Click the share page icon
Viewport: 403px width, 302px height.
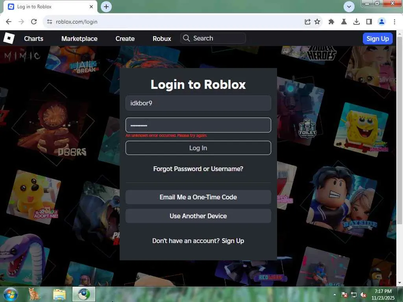tap(307, 22)
